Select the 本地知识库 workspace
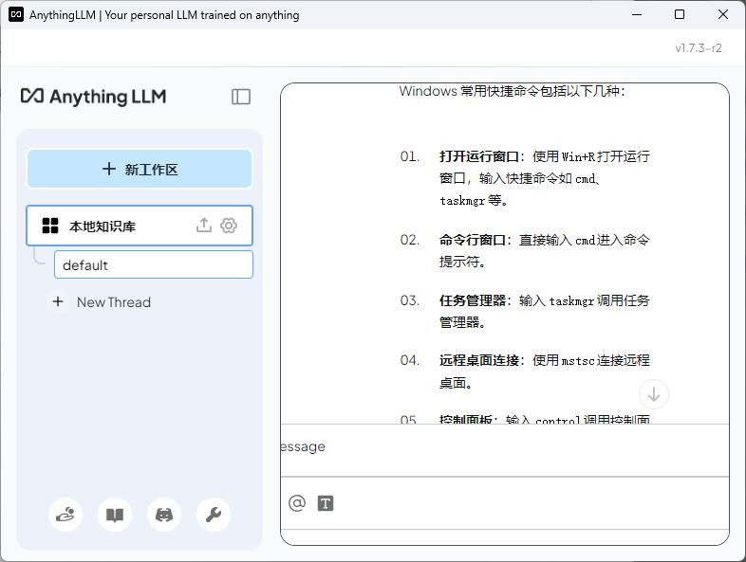 point(140,226)
